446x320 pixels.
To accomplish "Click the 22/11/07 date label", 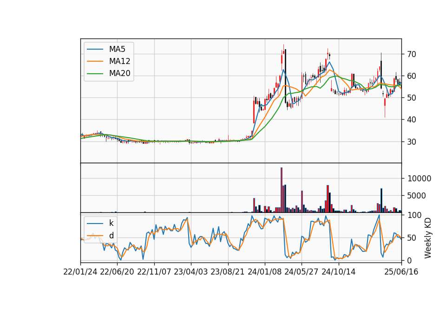I will (154, 272).
